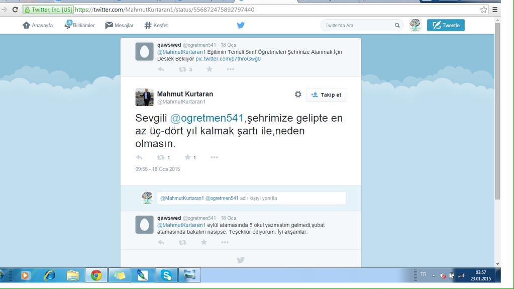Show hidden tray icons arrow

(434, 275)
